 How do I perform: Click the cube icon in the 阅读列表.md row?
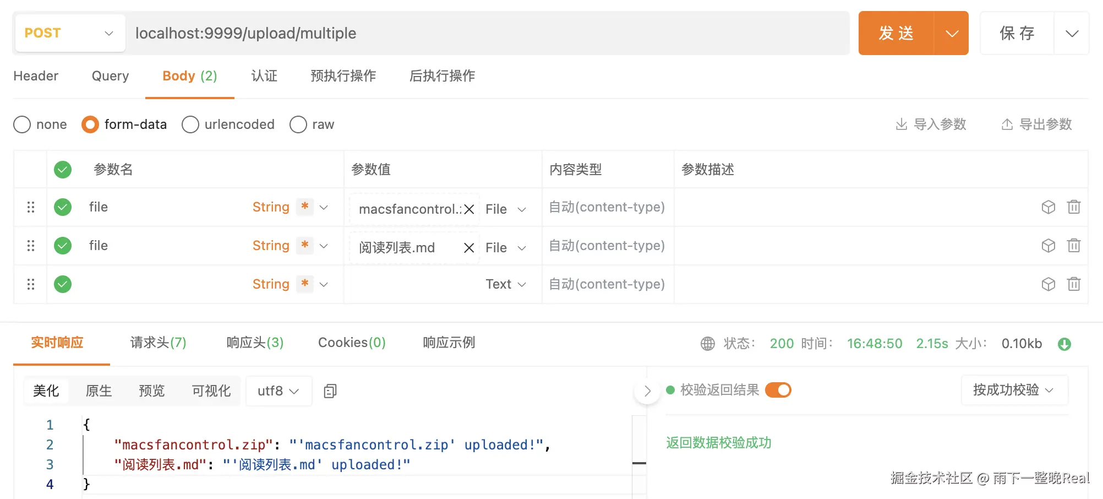[1048, 246]
